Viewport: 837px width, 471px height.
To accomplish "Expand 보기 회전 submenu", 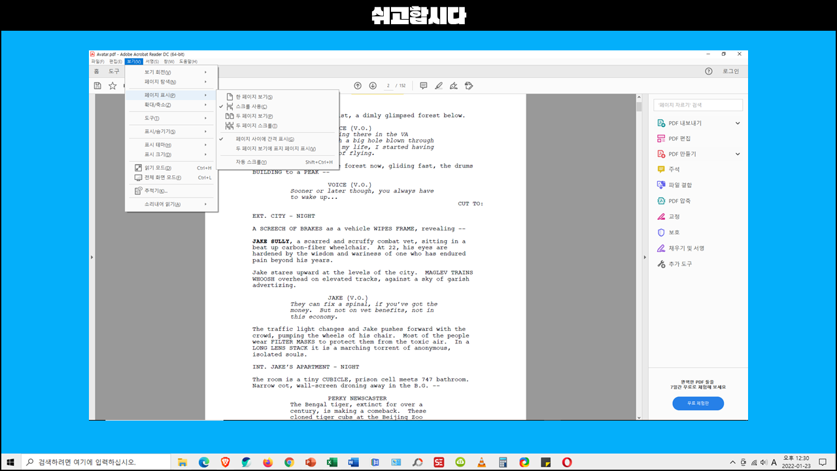I will point(171,72).
